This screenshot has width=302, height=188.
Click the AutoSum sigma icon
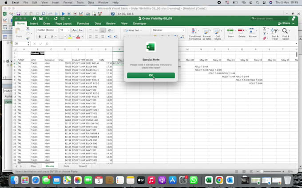click(265, 28)
